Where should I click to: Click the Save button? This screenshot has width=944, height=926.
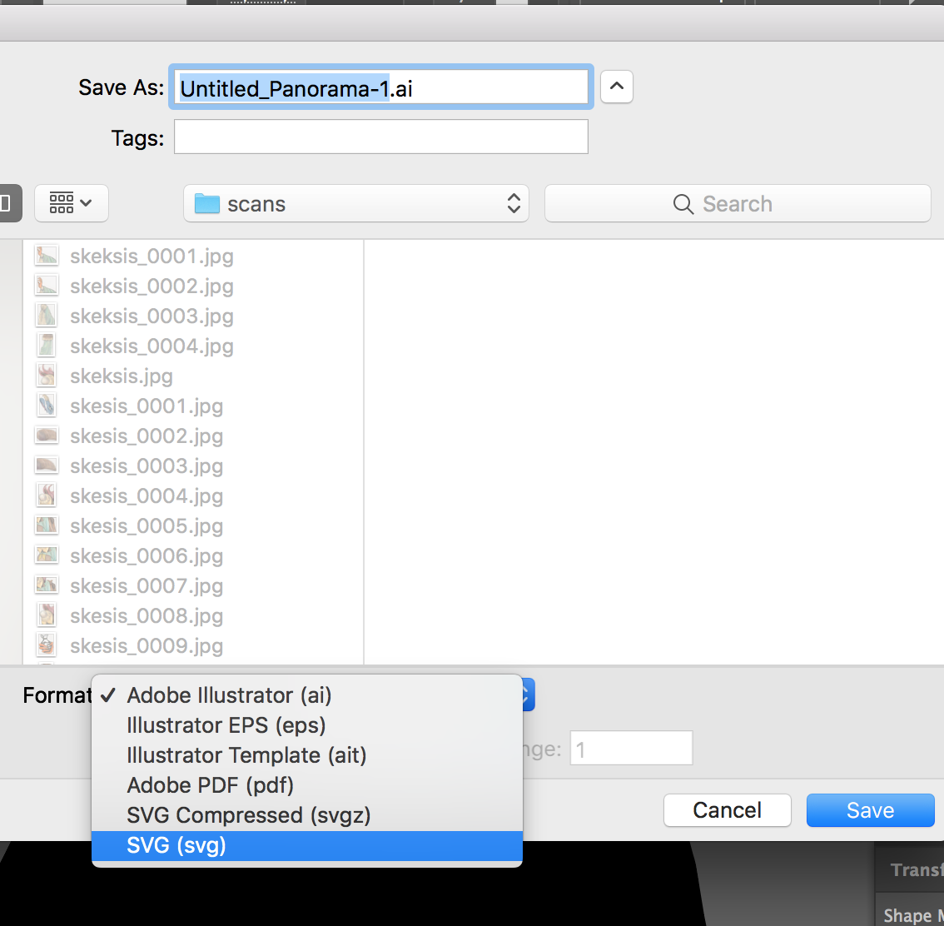(x=870, y=809)
